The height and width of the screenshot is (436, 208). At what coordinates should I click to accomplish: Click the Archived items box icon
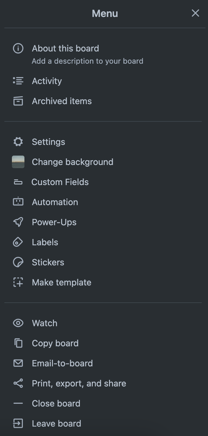click(18, 101)
